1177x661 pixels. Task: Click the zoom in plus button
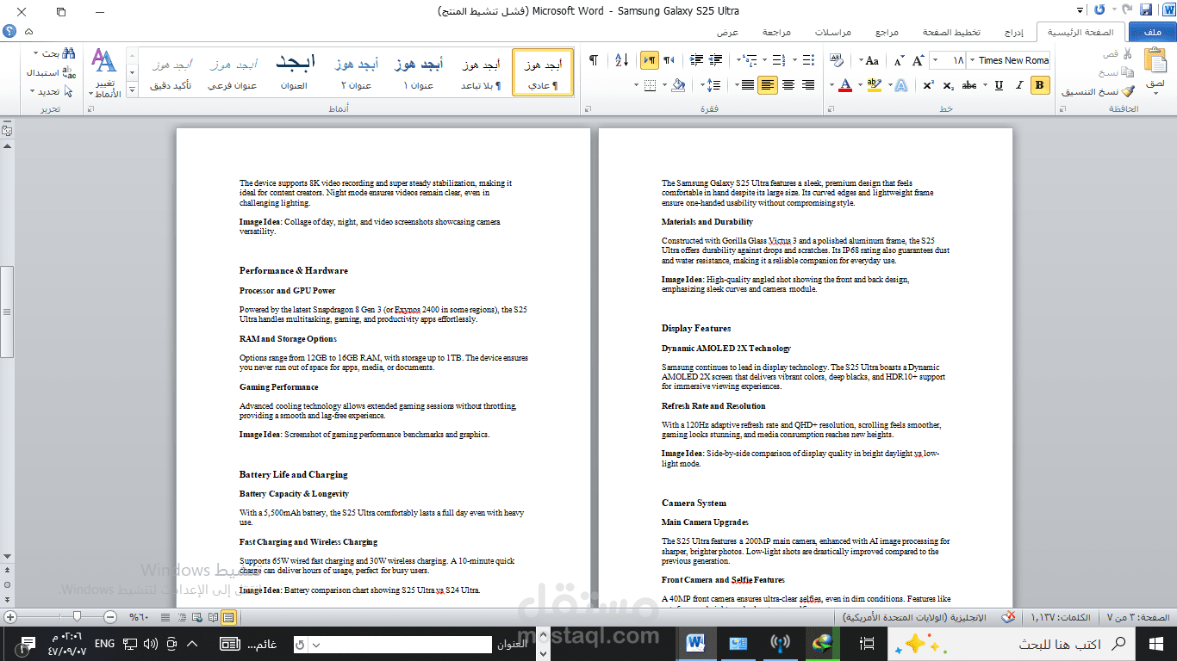(x=10, y=616)
